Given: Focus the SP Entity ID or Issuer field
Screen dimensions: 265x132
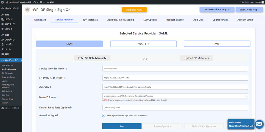Looking at the screenshot, I should (175, 78).
